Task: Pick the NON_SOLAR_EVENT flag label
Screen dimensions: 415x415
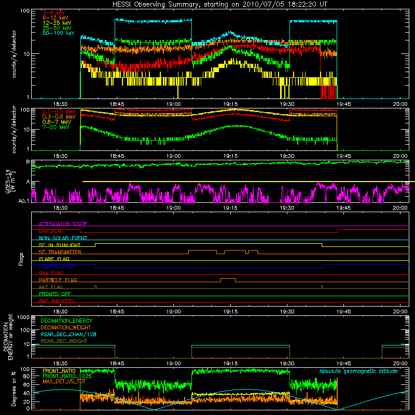Action: pyautogui.click(x=63, y=238)
